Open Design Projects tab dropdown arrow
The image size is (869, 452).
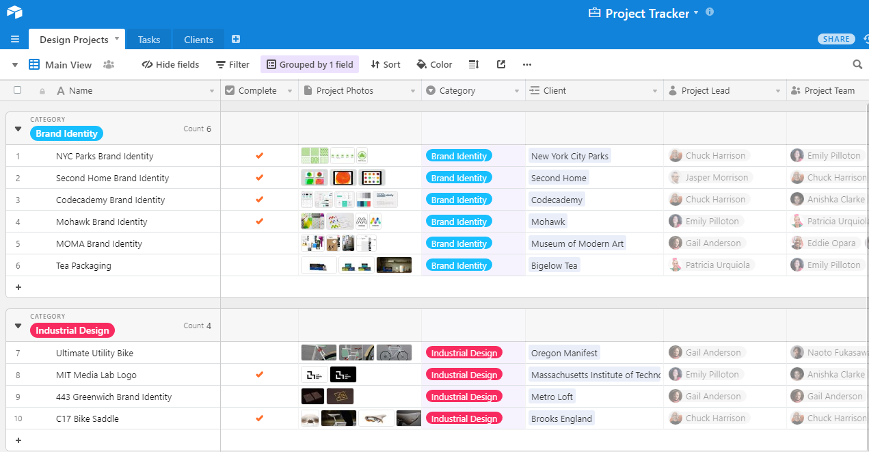coord(117,38)
